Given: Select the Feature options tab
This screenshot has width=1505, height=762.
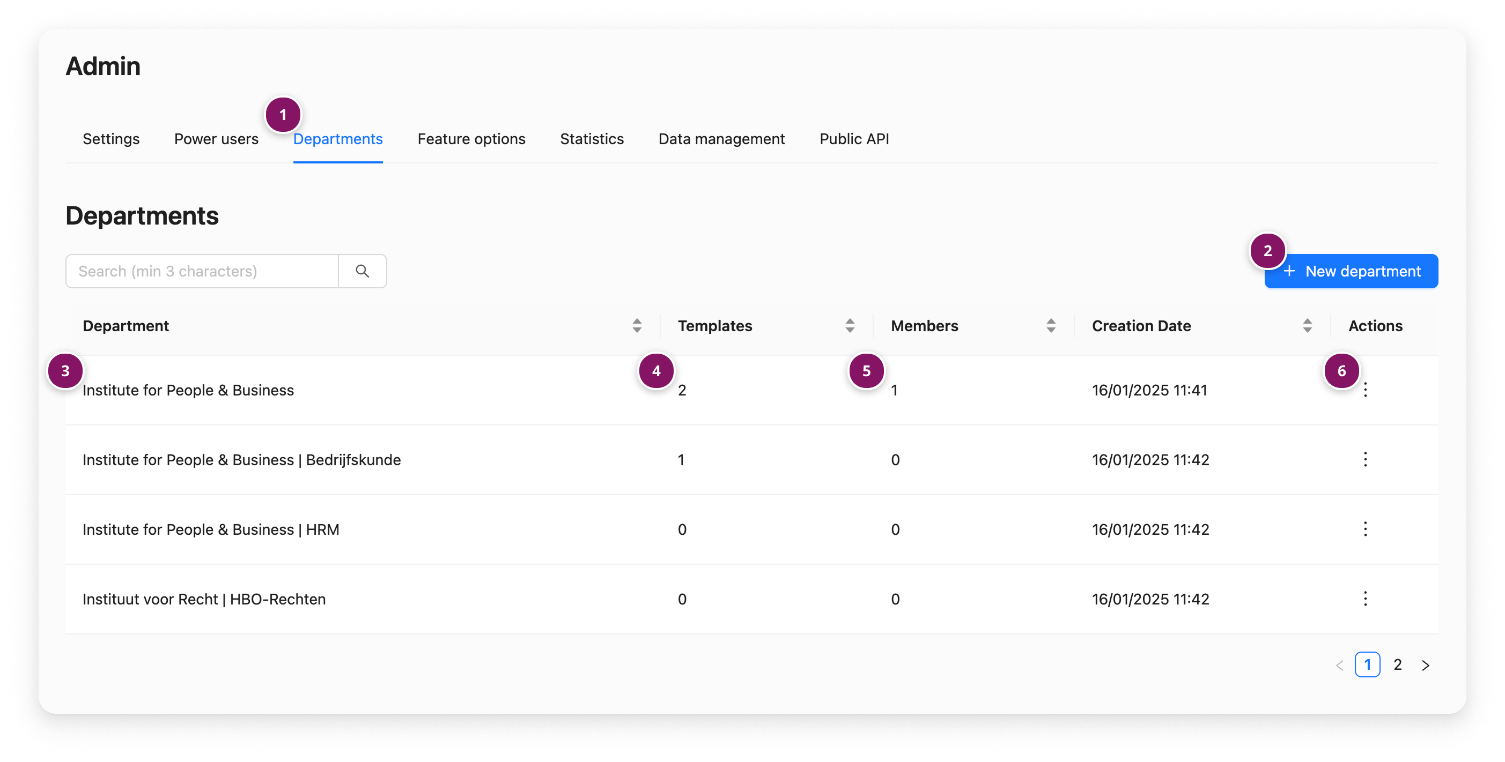Looking at the screenshot, I should (471, 139).
